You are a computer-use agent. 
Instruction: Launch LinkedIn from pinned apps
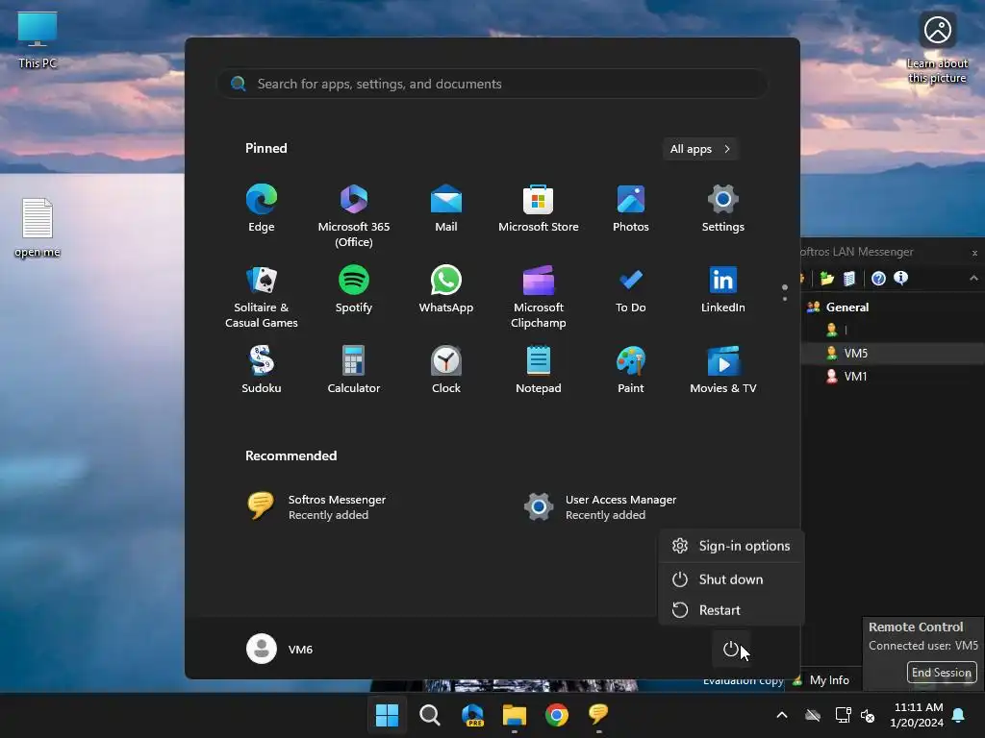click(x=723, y=288)
